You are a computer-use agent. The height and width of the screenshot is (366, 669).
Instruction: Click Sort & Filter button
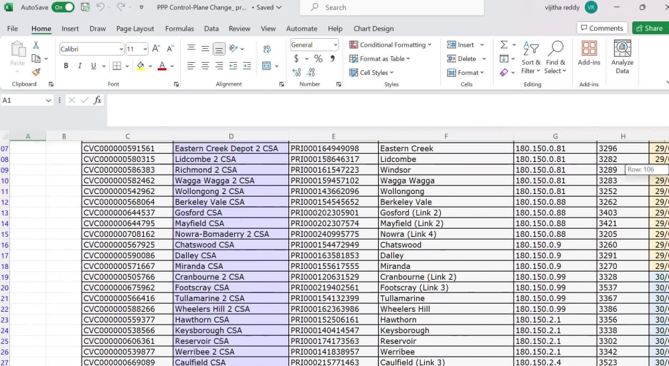click(531, 58)
